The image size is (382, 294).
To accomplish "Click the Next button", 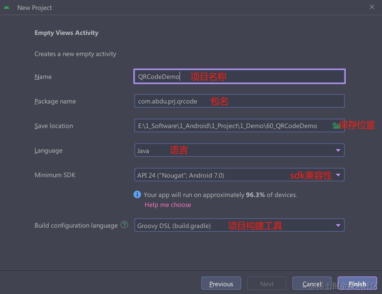I will [x=266, y=283].
